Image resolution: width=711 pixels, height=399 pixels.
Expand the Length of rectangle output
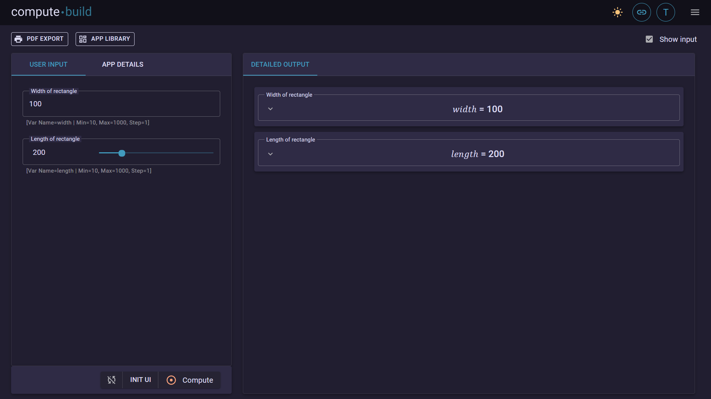(270, 154)
